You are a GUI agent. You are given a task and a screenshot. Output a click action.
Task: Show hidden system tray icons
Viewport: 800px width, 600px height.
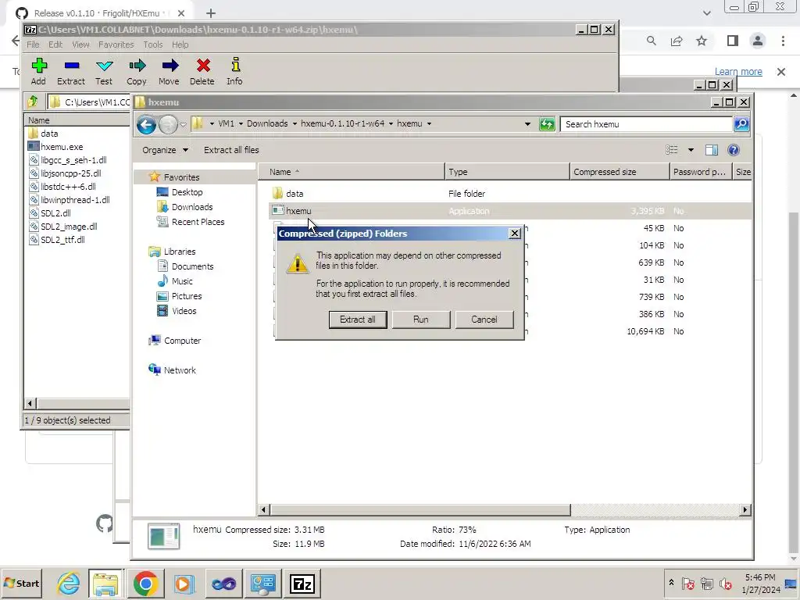pyautogui.click(x=671, y=583)
